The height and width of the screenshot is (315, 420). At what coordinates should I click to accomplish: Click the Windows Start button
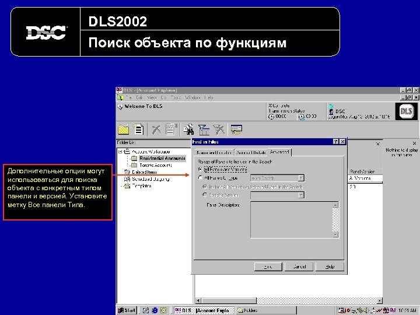127,310
